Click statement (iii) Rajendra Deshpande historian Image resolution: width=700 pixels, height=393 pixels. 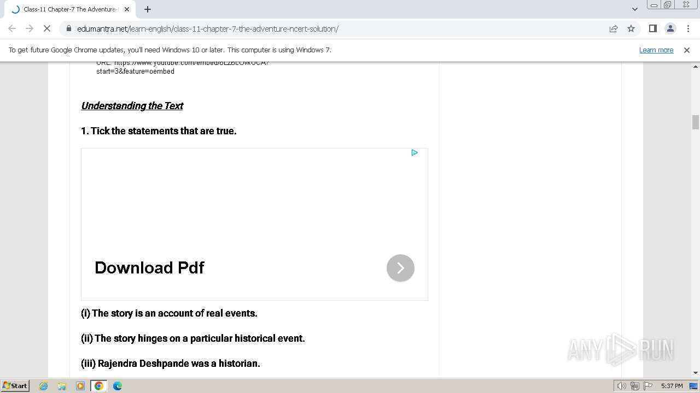click(x=171, y=364)
